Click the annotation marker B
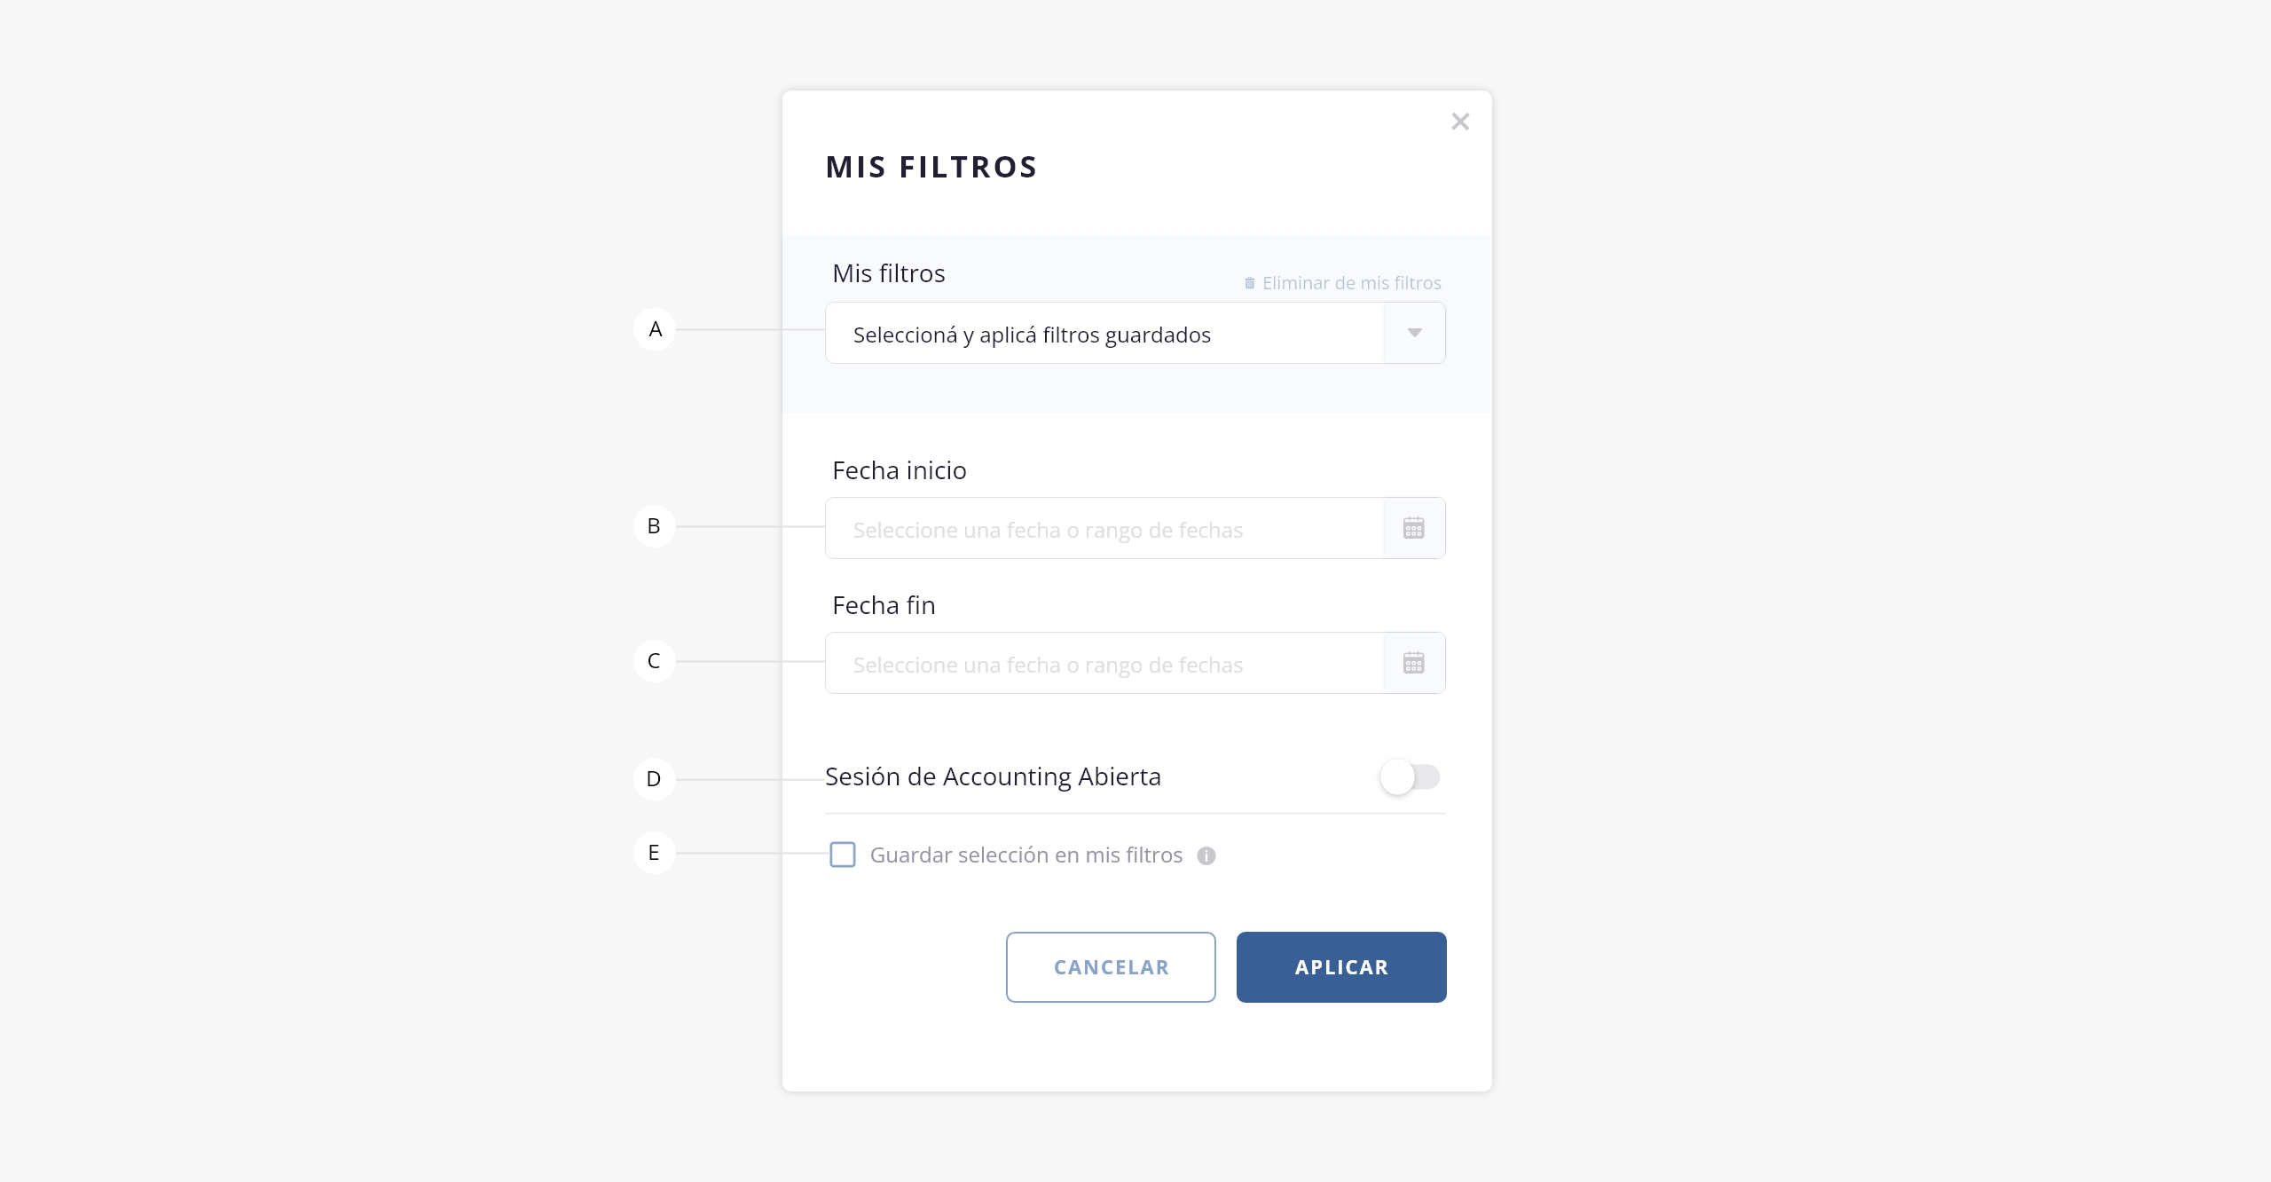Screen dimensions: 2271x1182 point(655,526)
